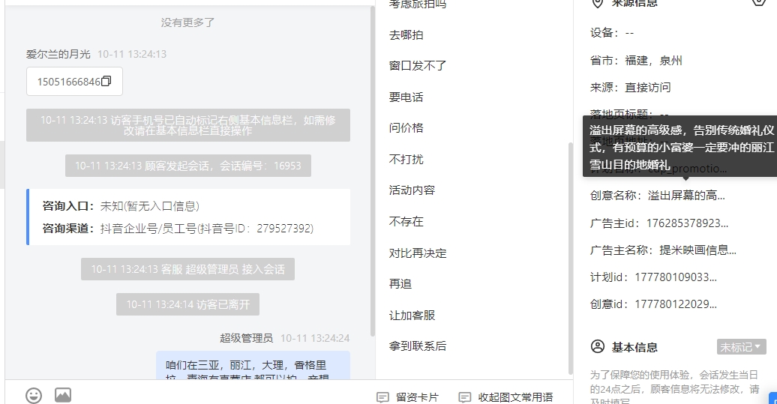Select quick phrase 不存在
This screenshot has height=404, width=777.
tap(406, 221)
